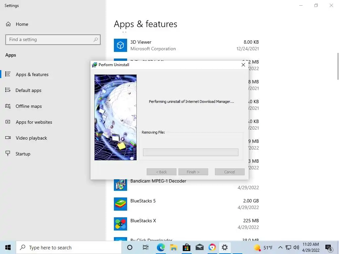Click the Apps for websites icon
This screenshot has width=339, height=254.
(x=8, y=122)
